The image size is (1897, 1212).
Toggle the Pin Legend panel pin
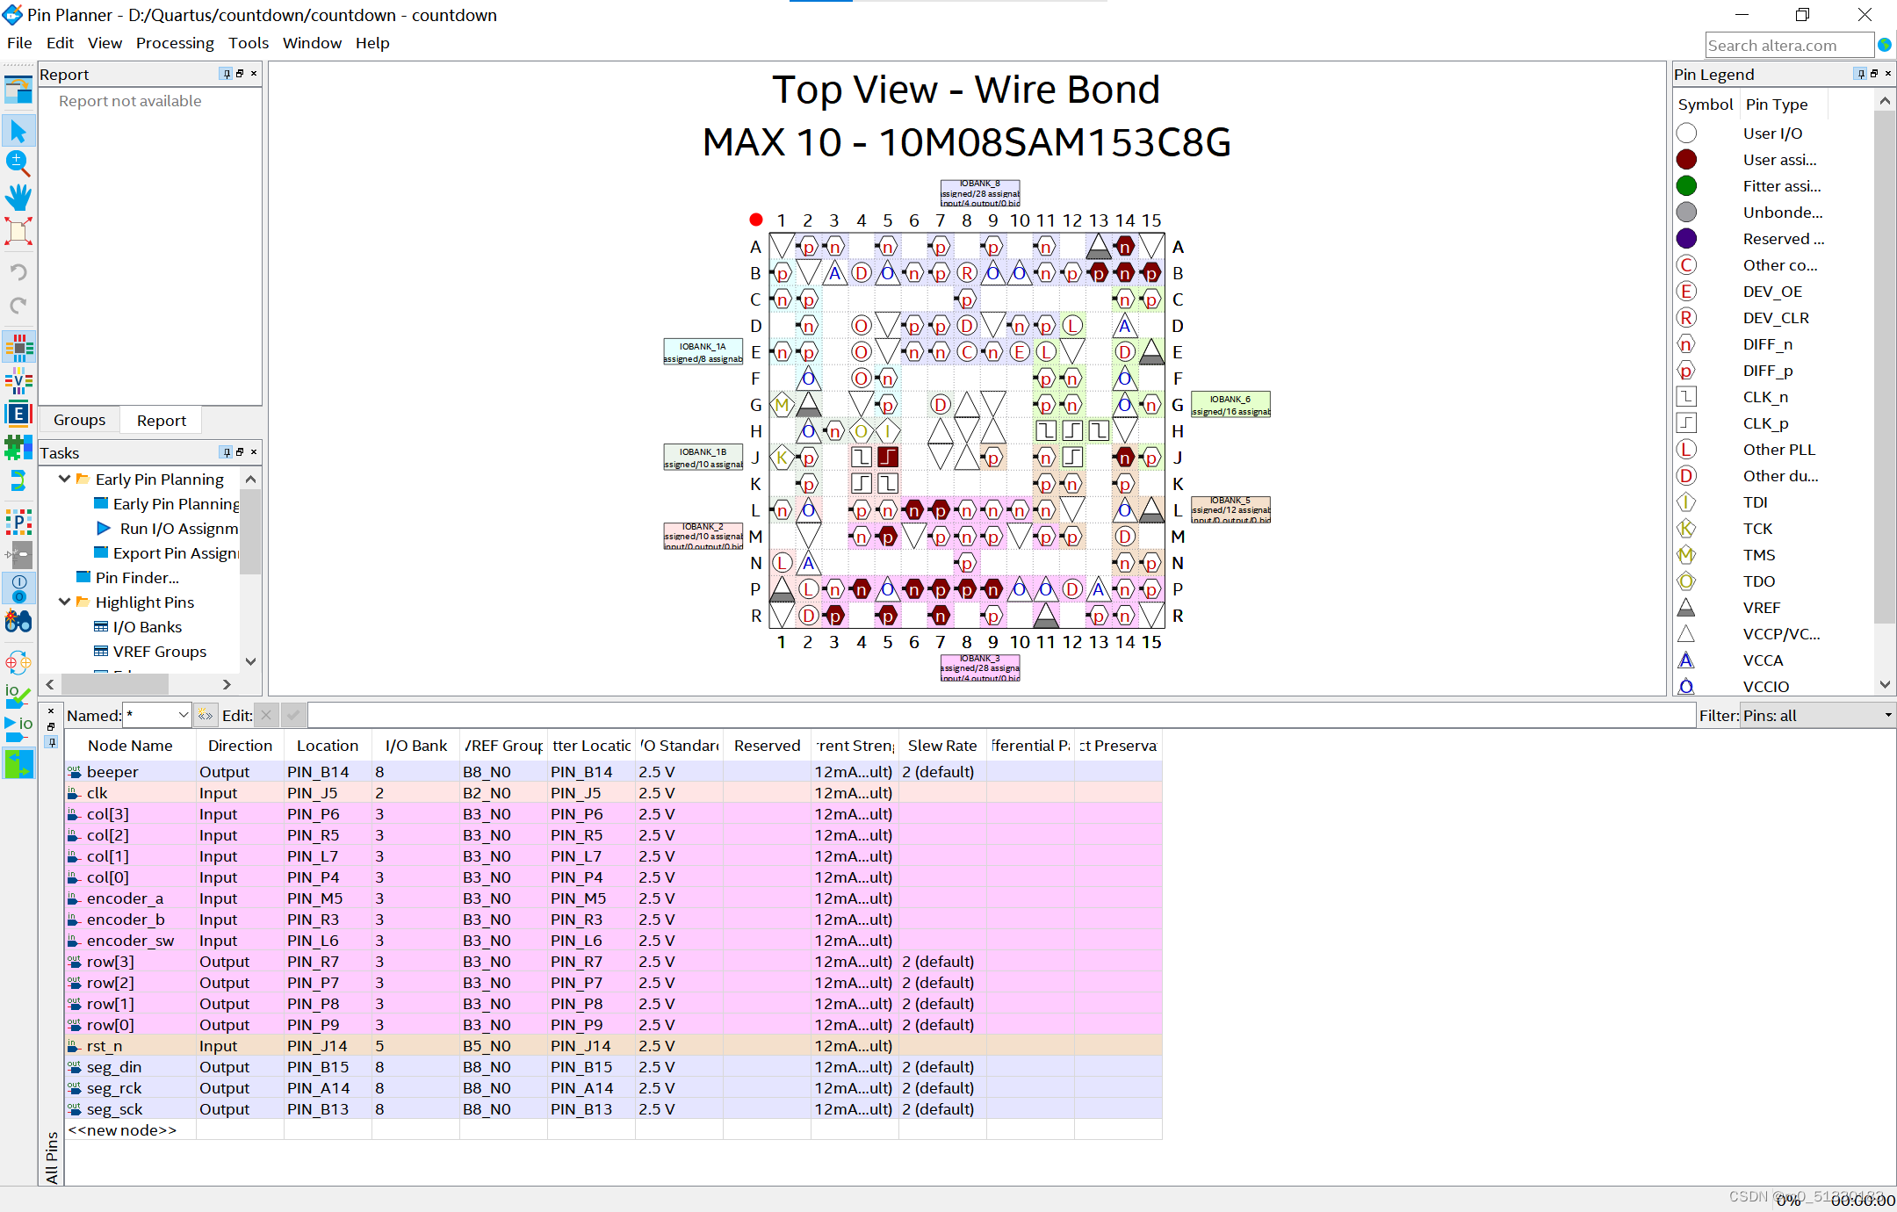[x=1861, y=74]
